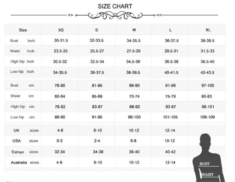The image size is (235, 182).
Task: Select the Australia sizes value for M
Action: click(x=134, y=163)
